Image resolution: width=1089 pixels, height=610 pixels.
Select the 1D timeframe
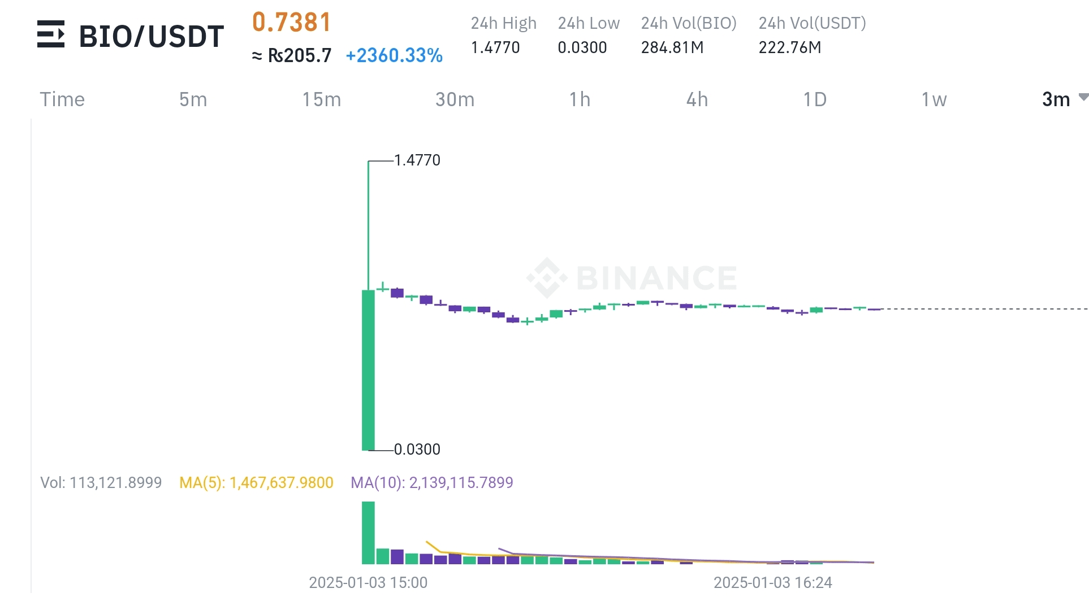click(815, 99)
